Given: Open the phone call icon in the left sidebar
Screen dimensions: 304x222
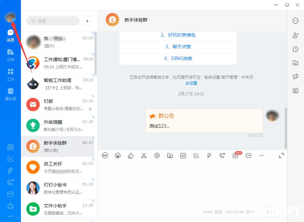Looking at the screenshot, I should coord(10,182).
